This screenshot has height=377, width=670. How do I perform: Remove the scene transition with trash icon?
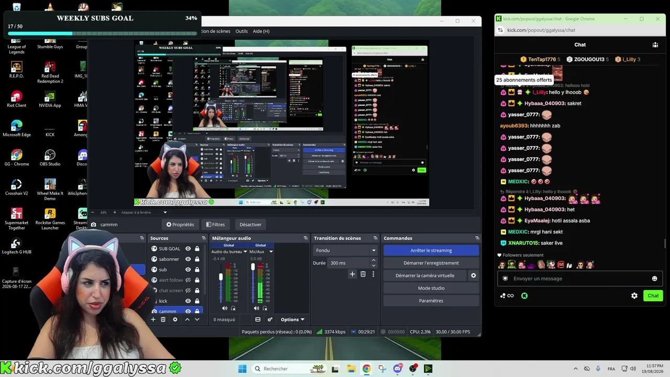[363, 274]
